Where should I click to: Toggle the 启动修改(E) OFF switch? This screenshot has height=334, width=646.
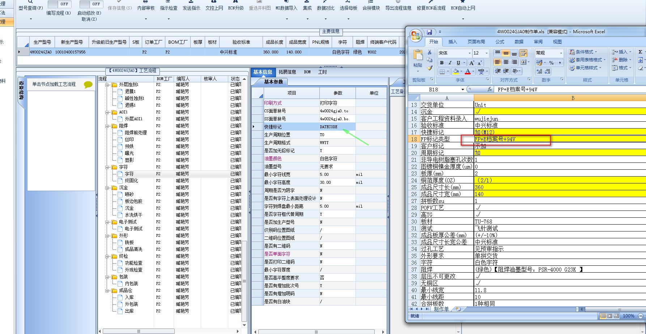[x=91, y=4]
